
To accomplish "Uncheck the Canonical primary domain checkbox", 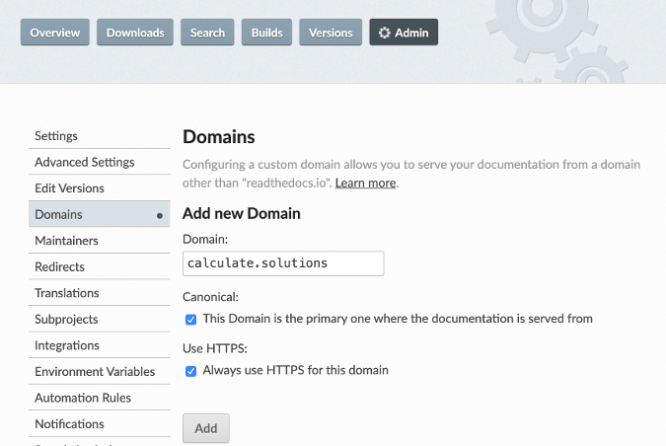I will [x=190, y=320].
